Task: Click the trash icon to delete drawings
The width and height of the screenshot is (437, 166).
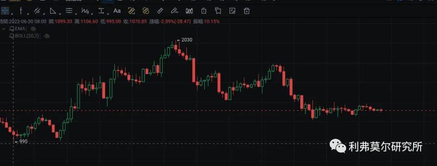Action: pyautogui.click(x=247, y=10)
